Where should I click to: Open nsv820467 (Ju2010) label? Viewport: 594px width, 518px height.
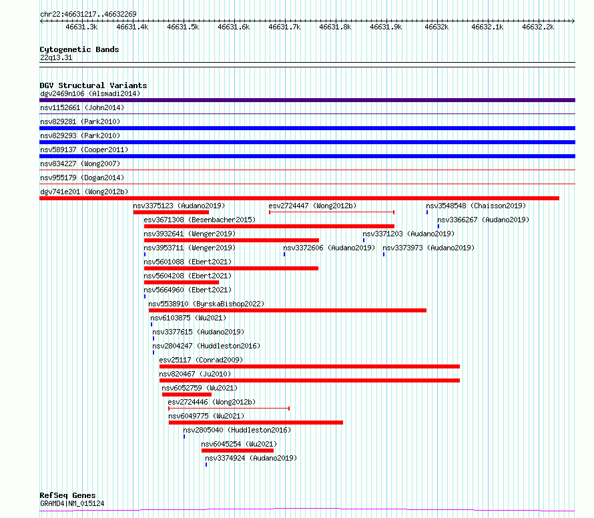point(195,374)
